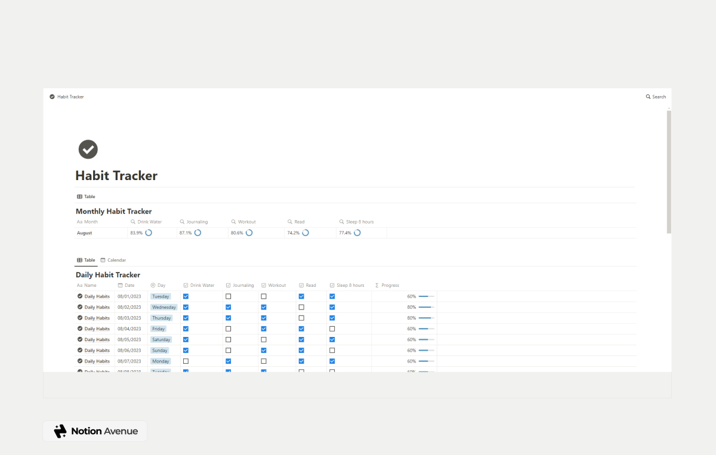Click the Search magnifier icon
This screenshot has width=716, height=455.
click(648, 97)
